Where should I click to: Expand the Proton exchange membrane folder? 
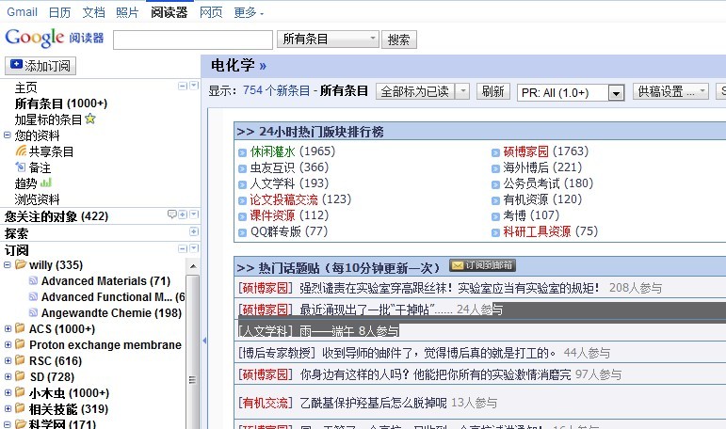pyautogui.click(x=8, y=344)
